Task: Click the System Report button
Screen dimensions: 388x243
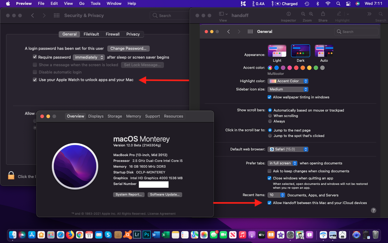Action: coord(129,195)
